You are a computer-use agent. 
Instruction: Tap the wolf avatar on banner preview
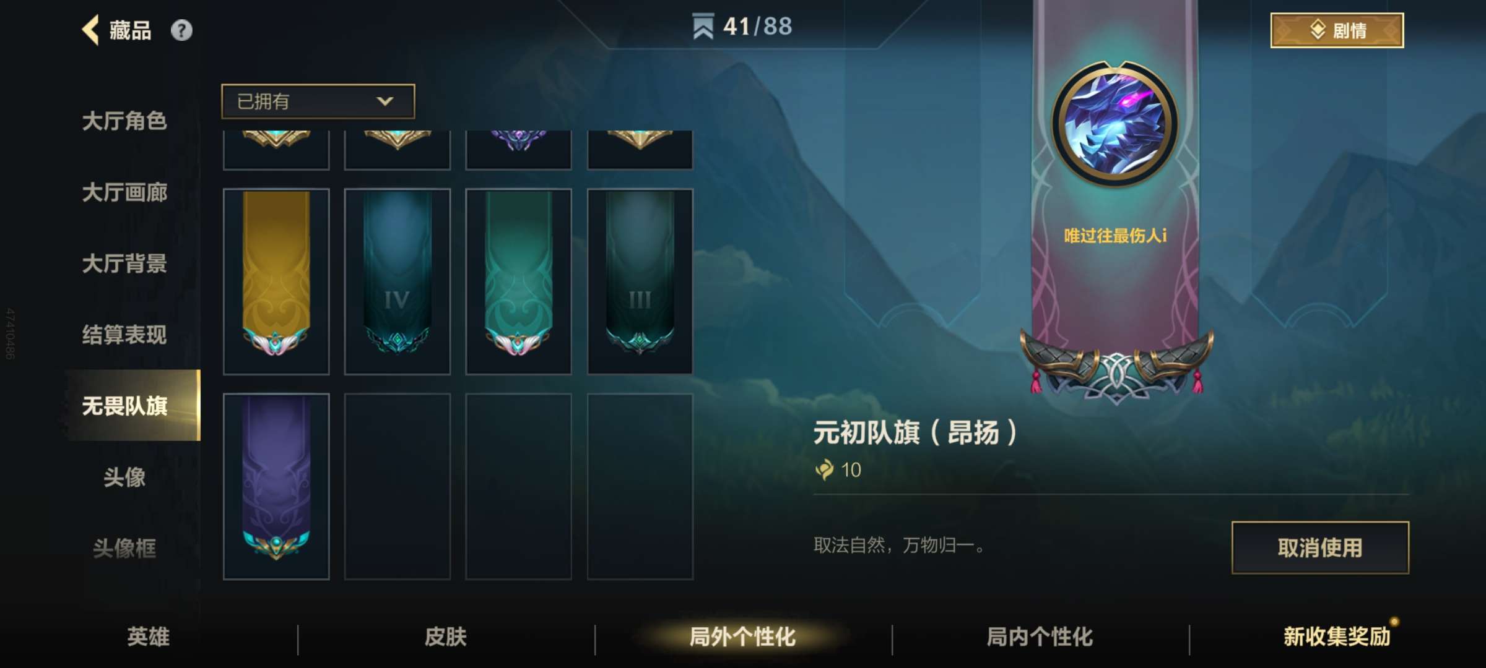(1114, 124)
